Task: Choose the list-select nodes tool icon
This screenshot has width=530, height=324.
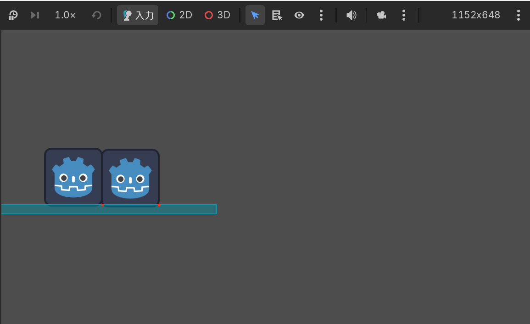Action: [277, 15]
